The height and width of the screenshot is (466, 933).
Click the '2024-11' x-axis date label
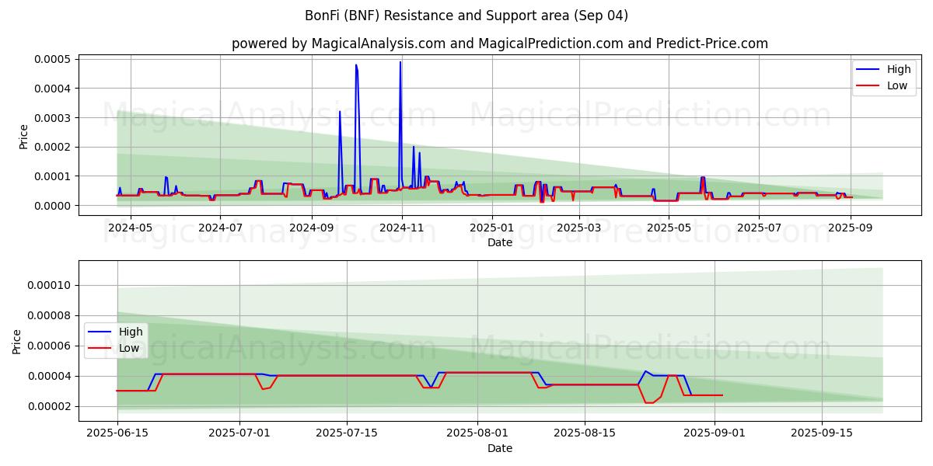pyautogui.click(x=401, y=228)
